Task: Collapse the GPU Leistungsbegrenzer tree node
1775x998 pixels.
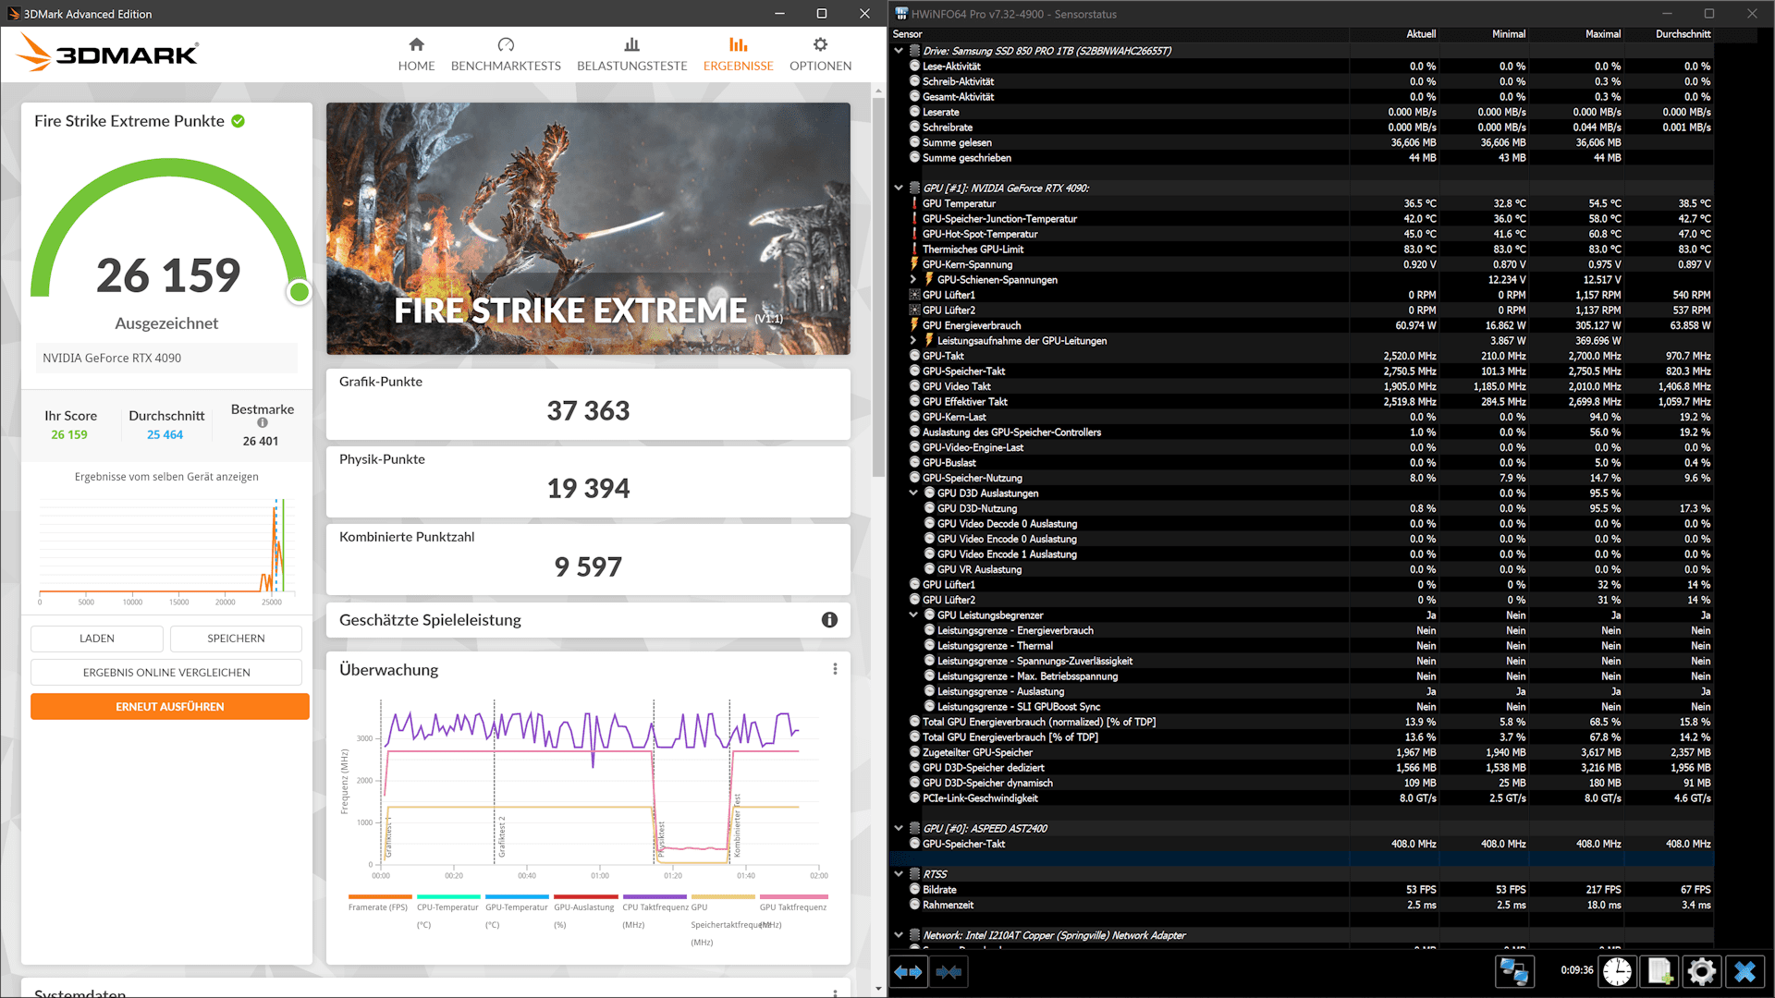Action: (913, 615)
